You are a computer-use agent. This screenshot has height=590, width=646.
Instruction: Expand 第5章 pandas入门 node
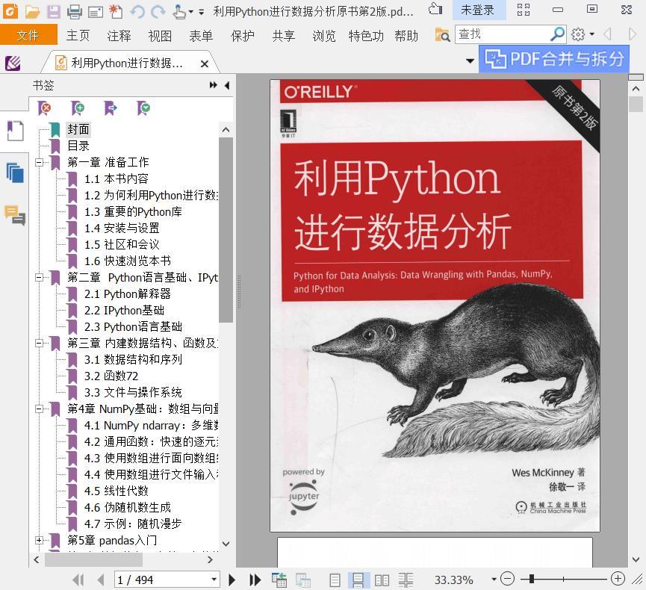(39, 540)
